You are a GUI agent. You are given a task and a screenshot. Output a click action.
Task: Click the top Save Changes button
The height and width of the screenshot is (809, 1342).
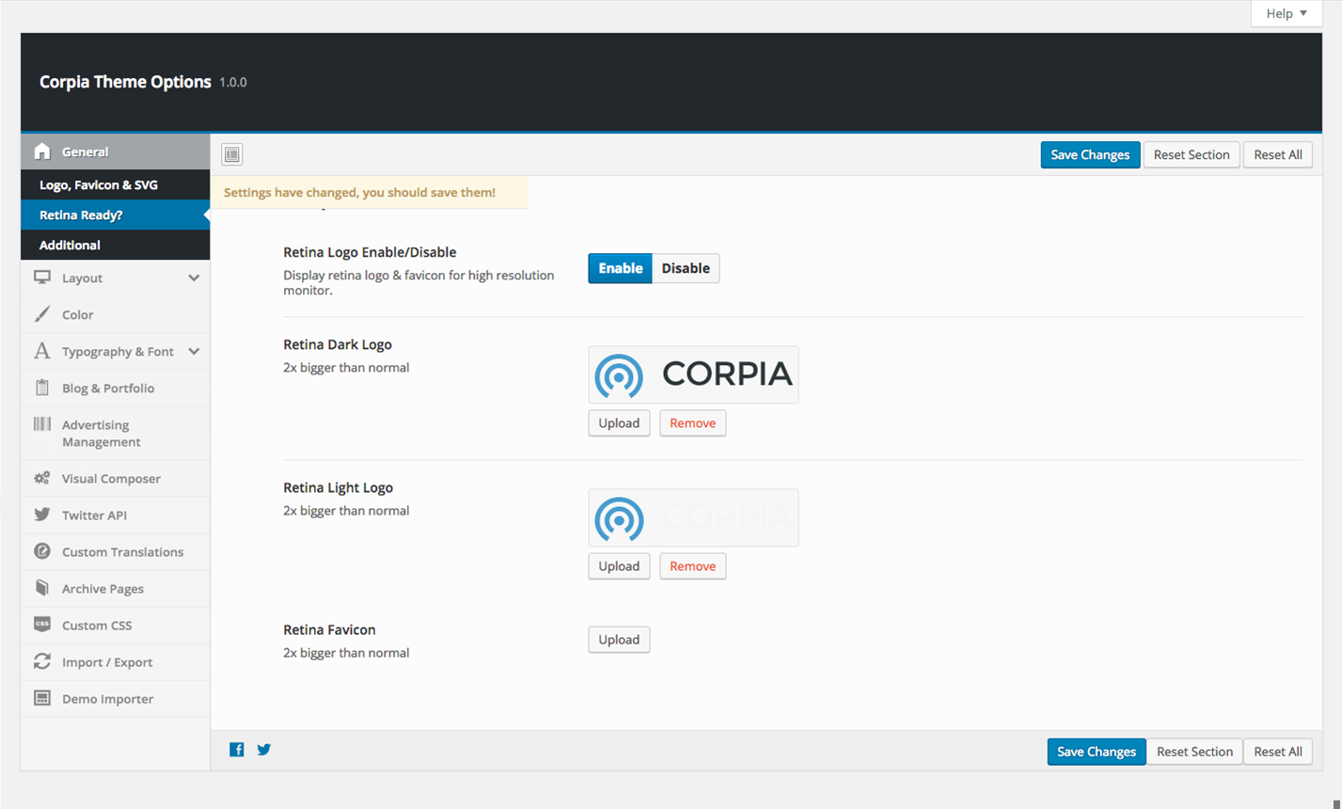pos(1090,155)
